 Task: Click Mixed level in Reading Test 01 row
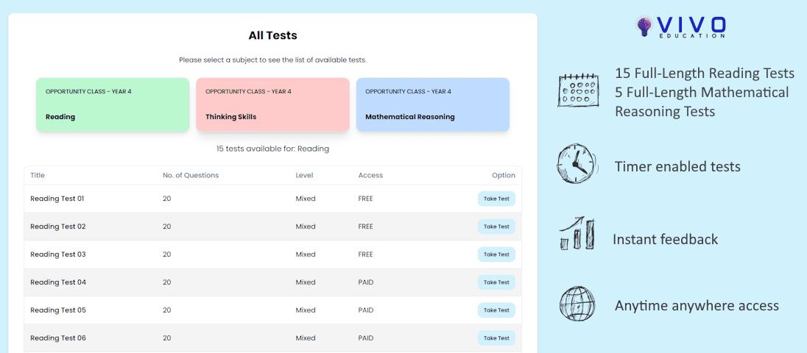pyautogui.click(x=306, y=199)
